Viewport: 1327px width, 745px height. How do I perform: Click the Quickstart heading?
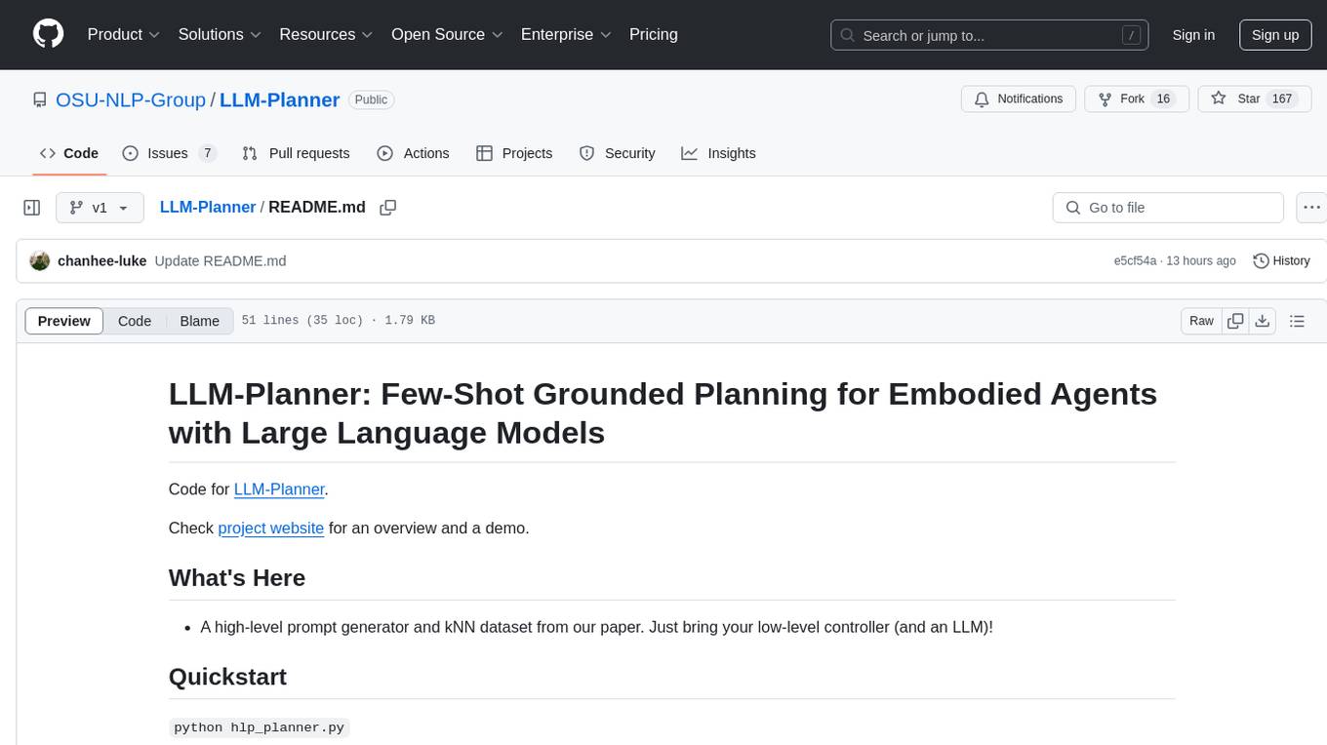(x=227, y=676)
